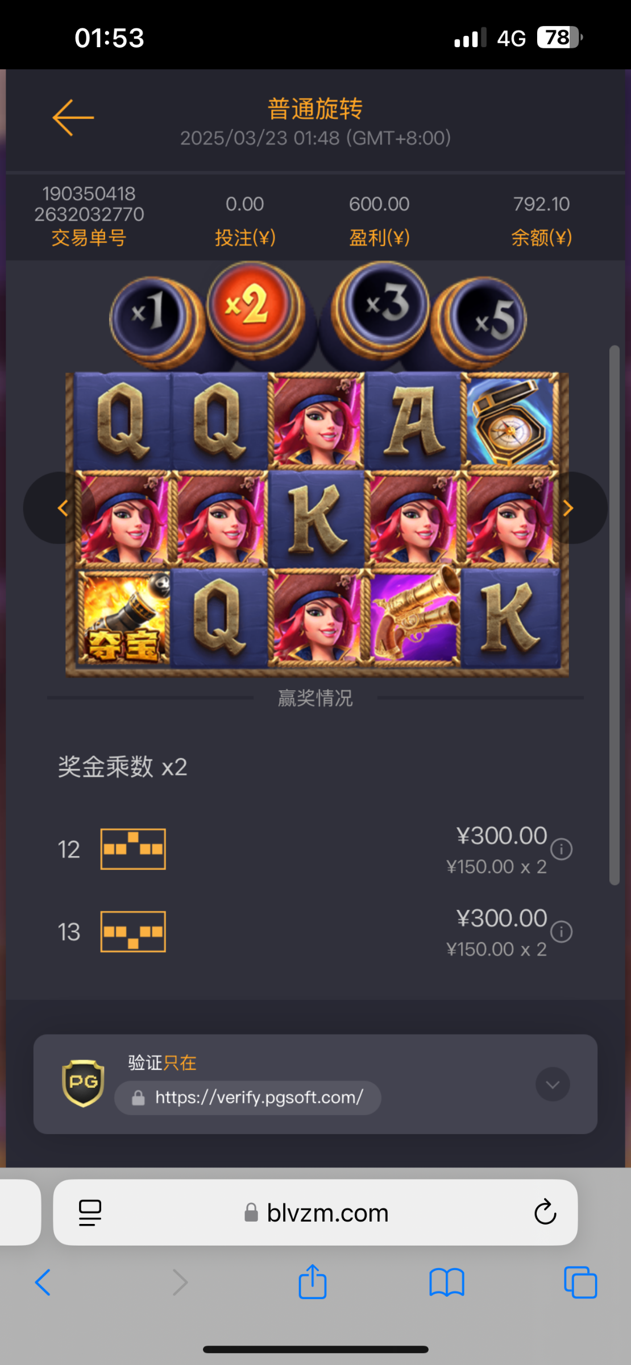Open the page format menu icon
This screenshot has height=1365, width=631.
pos(90,1213)
